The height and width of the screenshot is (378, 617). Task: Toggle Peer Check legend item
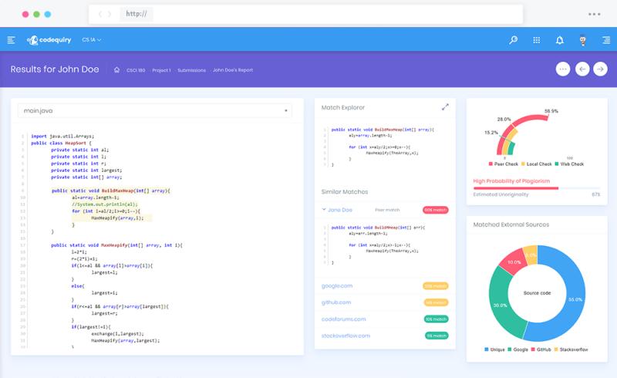coord(504,164)
